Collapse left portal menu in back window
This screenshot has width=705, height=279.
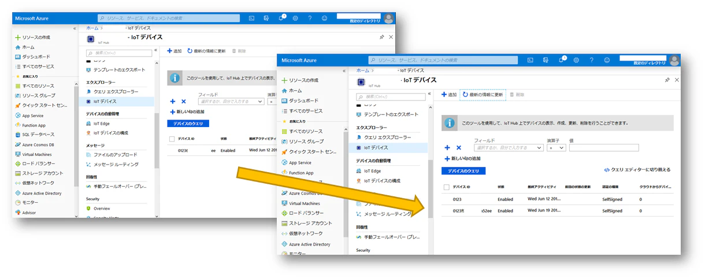coord(75,28)
